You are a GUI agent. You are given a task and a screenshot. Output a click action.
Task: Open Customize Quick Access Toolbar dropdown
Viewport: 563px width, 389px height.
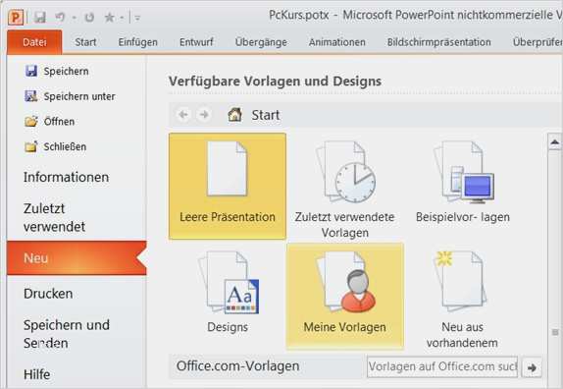point(137,18)
